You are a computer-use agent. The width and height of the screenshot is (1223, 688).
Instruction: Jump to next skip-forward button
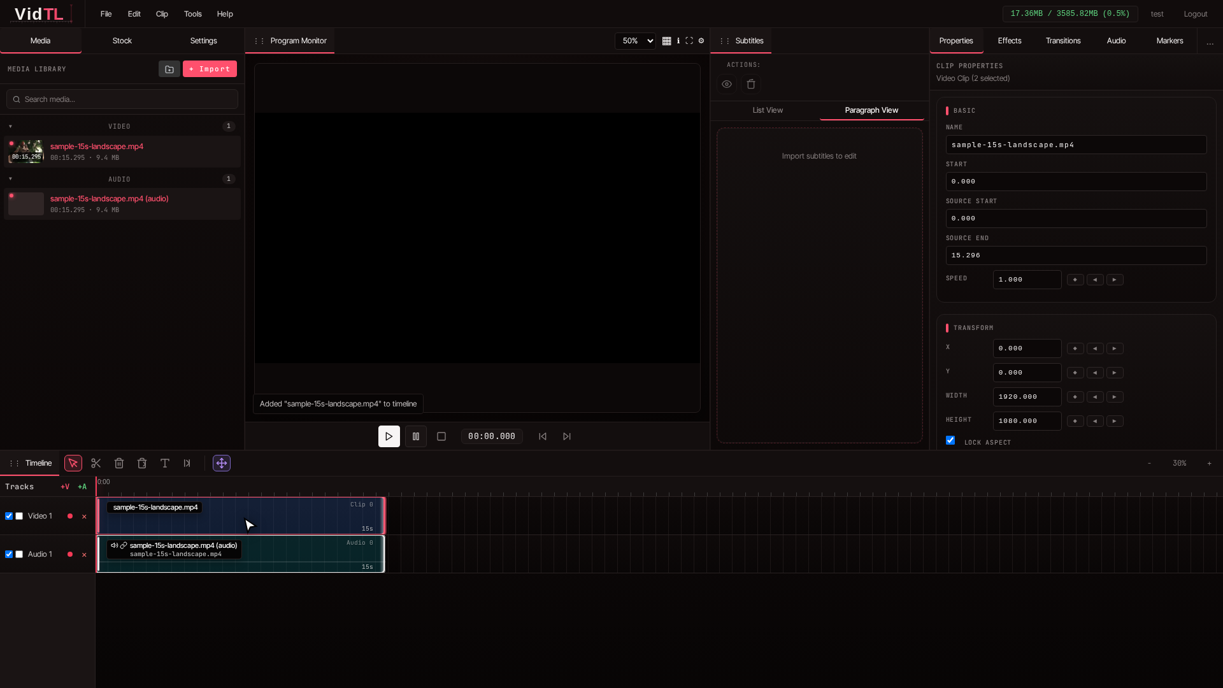coord(567,436)
